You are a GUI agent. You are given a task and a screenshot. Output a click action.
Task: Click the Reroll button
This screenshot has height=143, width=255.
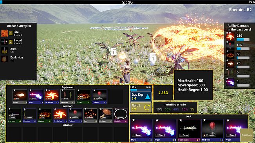click(x=141, y=107)
